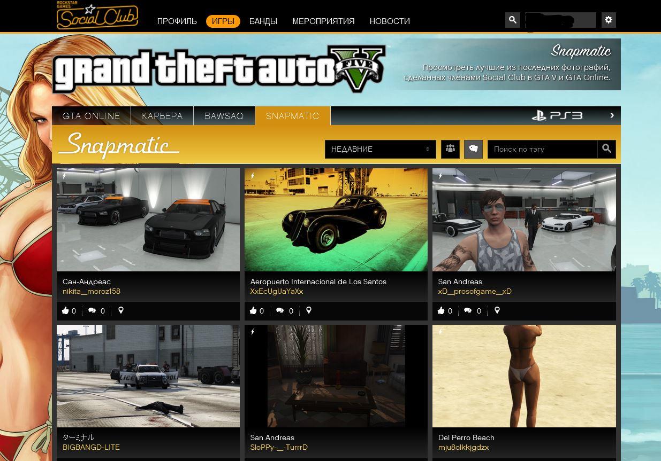Open the Del Perro Beach photo

(524, 376)
